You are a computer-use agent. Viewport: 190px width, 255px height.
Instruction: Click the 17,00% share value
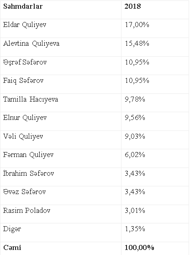click(137, 25)
